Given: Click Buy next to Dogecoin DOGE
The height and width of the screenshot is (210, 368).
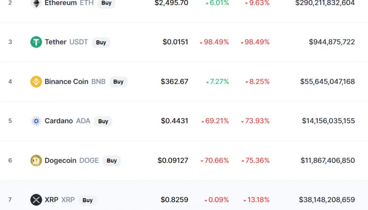Looking at the screenshot, I should coord(112,160).
